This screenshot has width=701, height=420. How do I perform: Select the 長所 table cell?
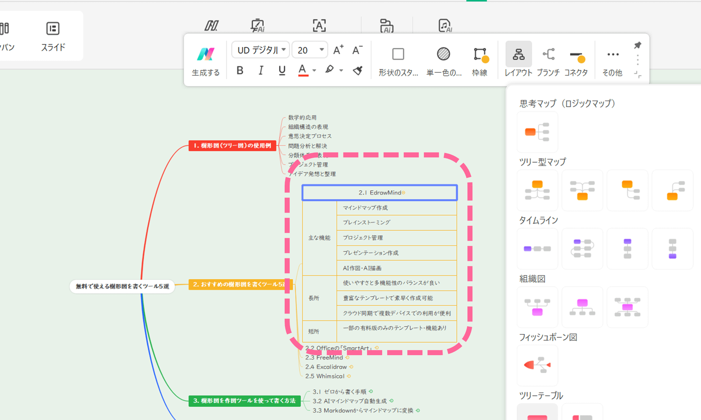(x=320, y=298)
